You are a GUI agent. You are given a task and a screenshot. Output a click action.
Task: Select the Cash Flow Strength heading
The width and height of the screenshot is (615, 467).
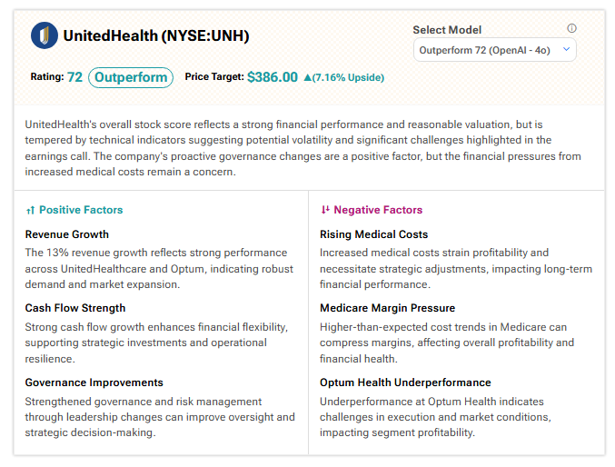coord(75,308)
